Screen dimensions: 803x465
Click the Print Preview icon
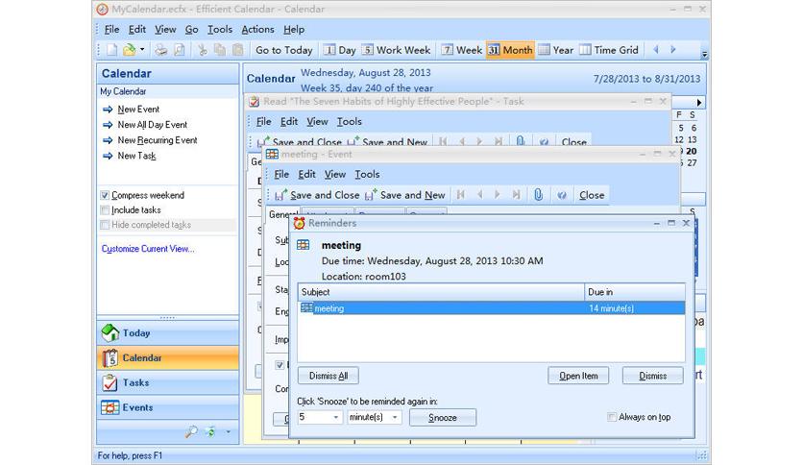[180, 50]
